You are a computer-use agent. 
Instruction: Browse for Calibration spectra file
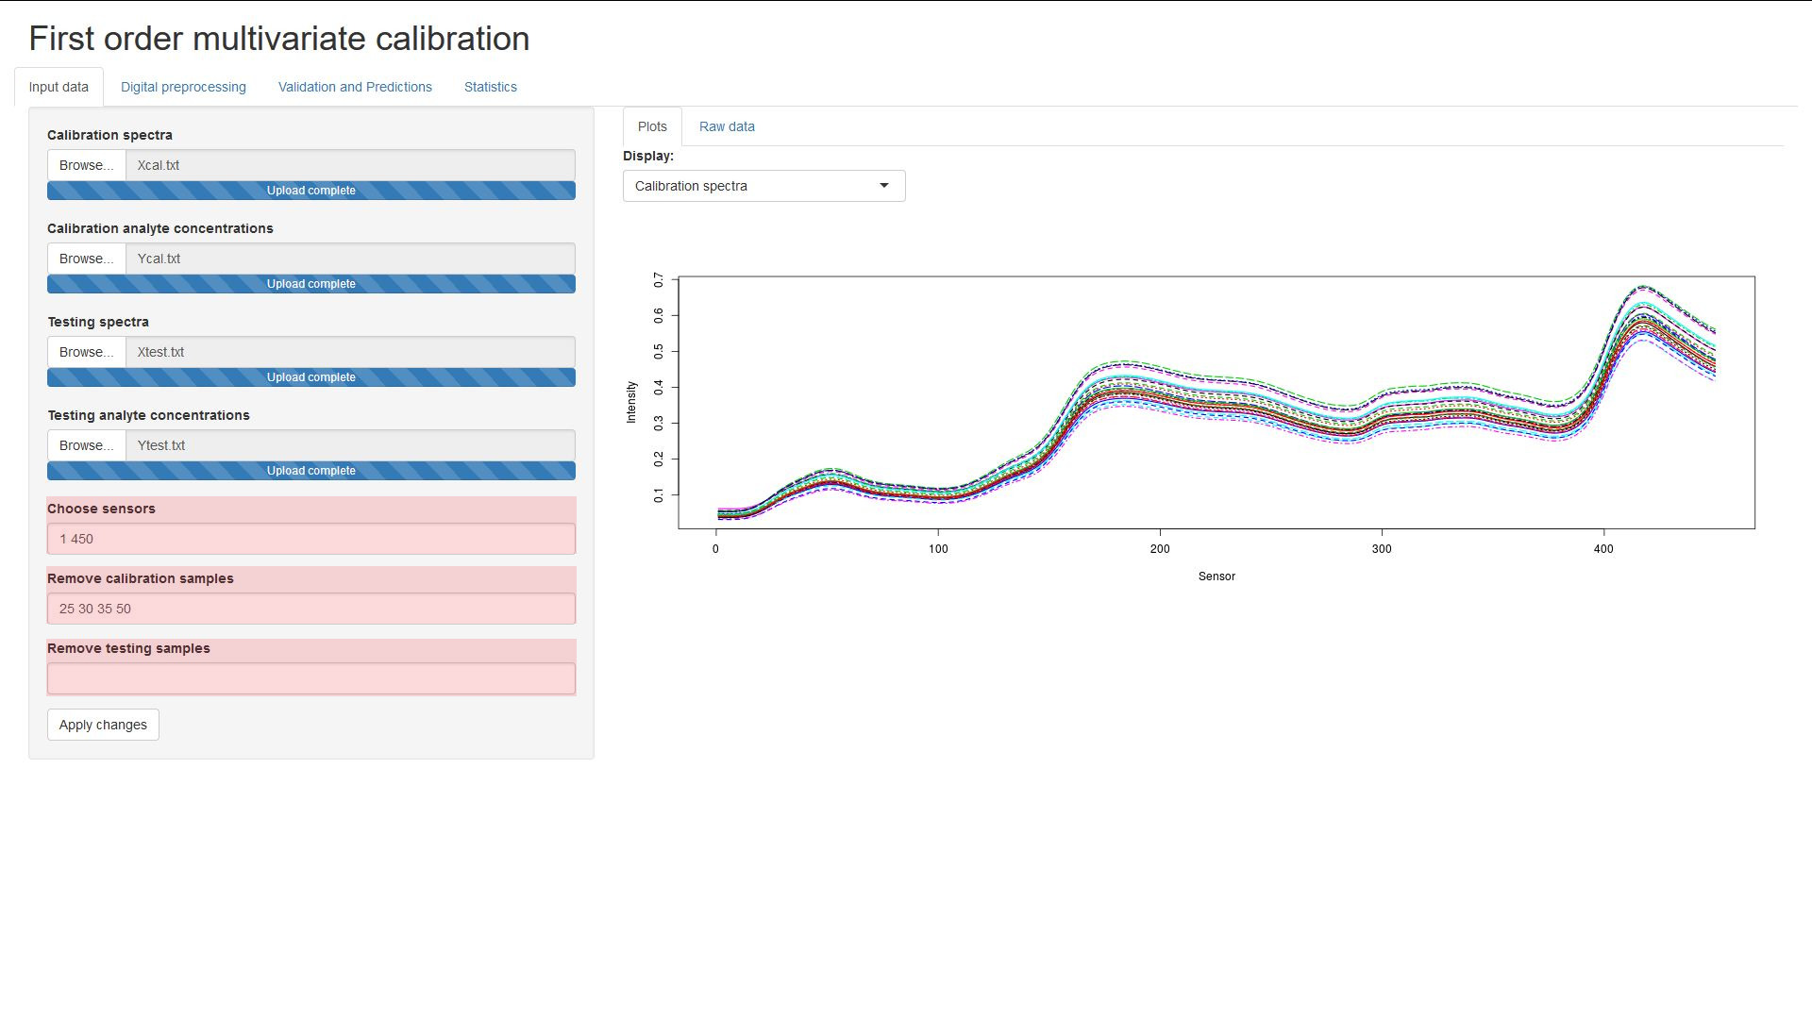click(86, 165)
